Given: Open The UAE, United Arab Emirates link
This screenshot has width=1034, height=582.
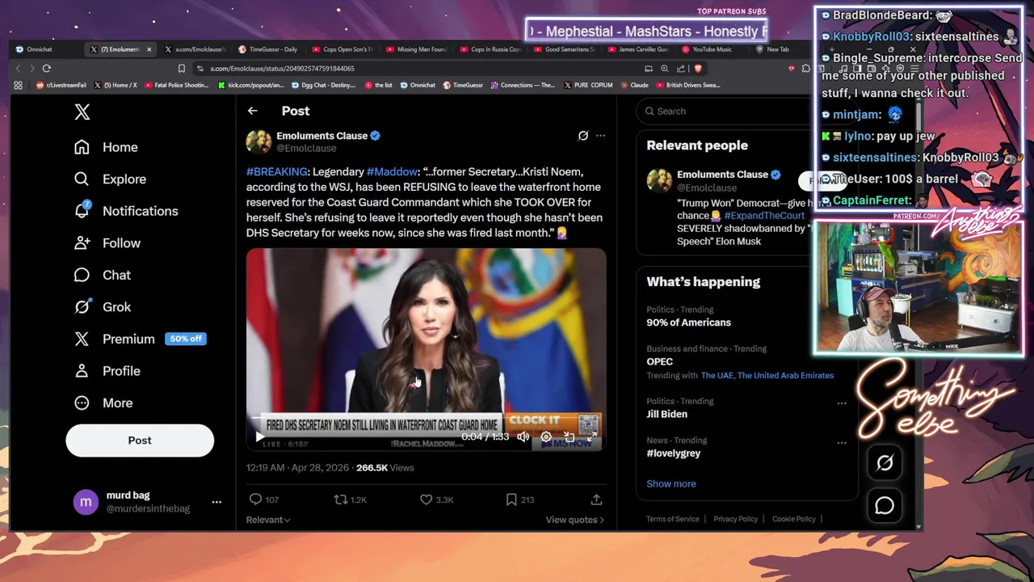Looking at the screenshot, I should tap(767, 375).
